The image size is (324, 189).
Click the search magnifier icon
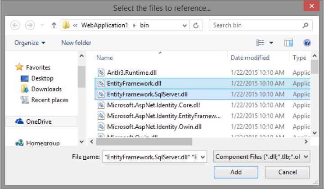305,25
